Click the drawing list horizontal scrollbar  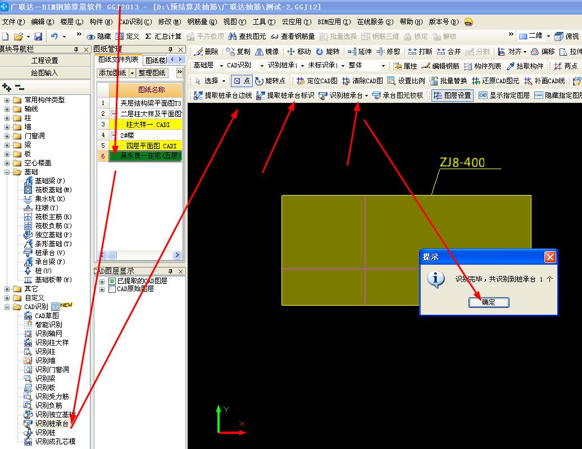coord(139,255)
